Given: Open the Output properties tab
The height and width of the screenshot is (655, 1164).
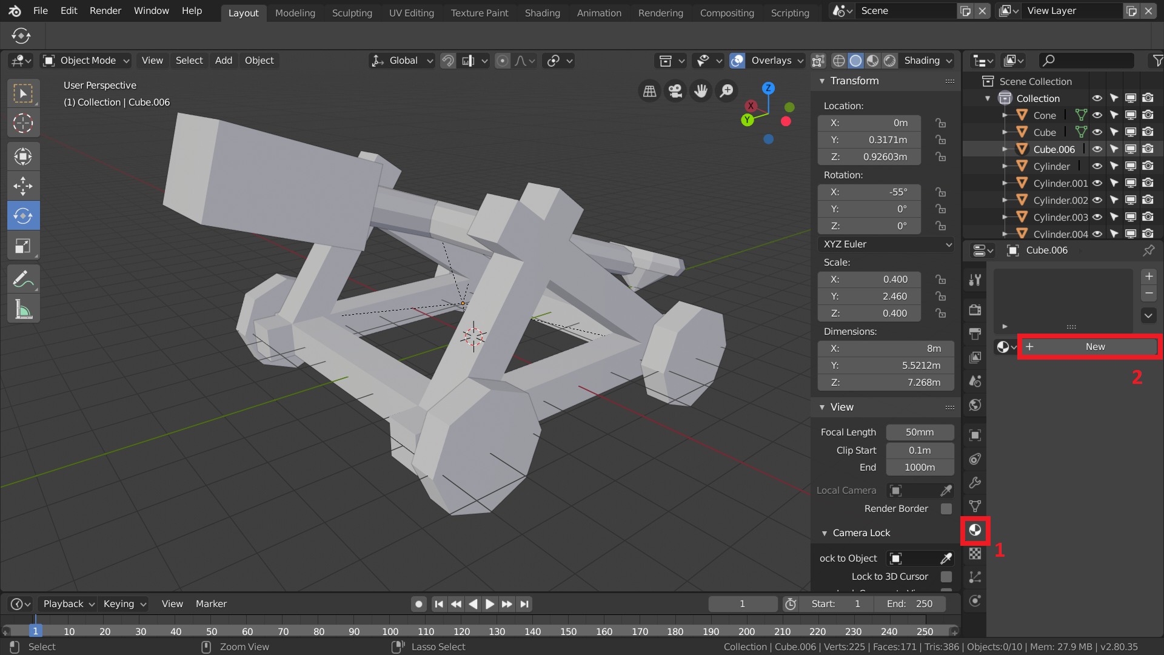Looking at the screenshot, I should pyautogui.click(x=975, y=334).
